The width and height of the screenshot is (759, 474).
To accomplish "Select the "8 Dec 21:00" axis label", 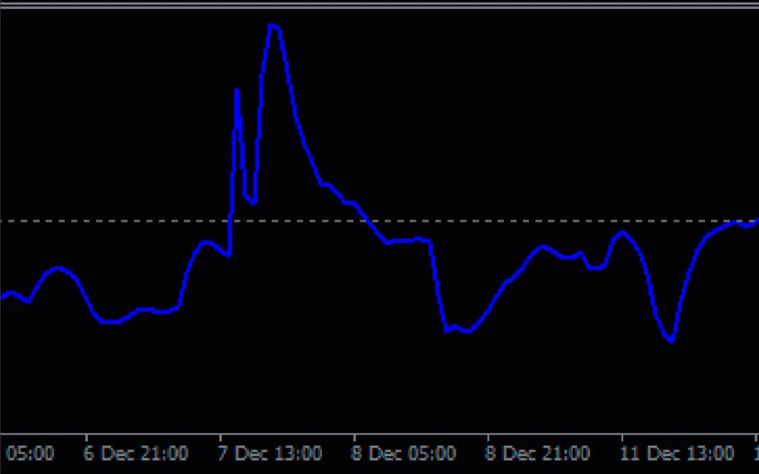I will (x=538, y=454).
